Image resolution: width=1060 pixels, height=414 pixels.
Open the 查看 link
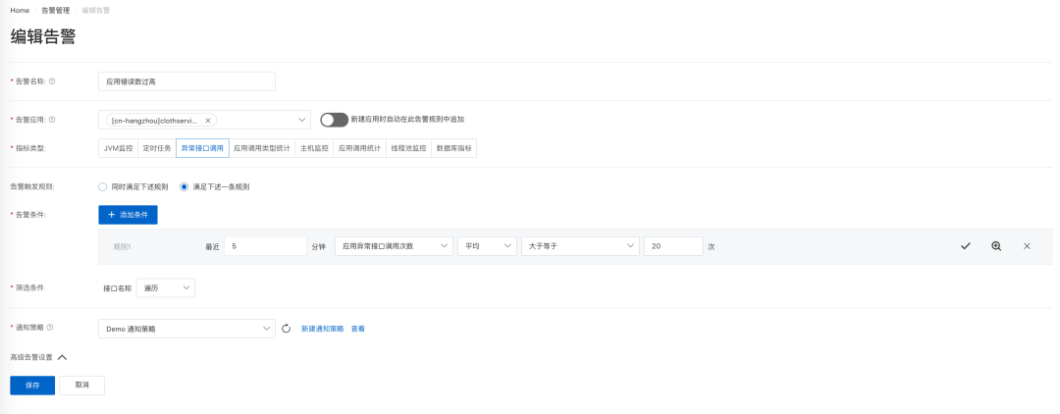tap(357, 329)
